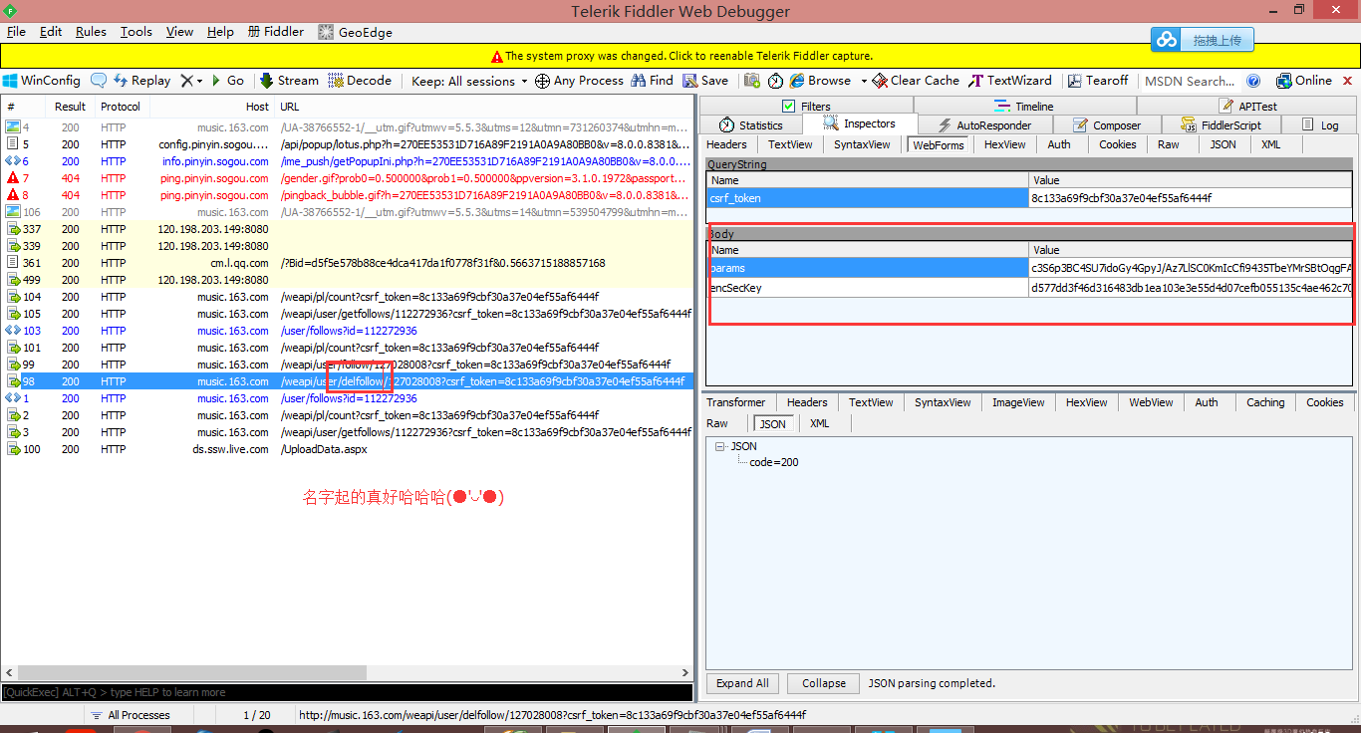Open the APITest tab
The height and width of the screenshot is (733, 1361).
point(1246,106)
